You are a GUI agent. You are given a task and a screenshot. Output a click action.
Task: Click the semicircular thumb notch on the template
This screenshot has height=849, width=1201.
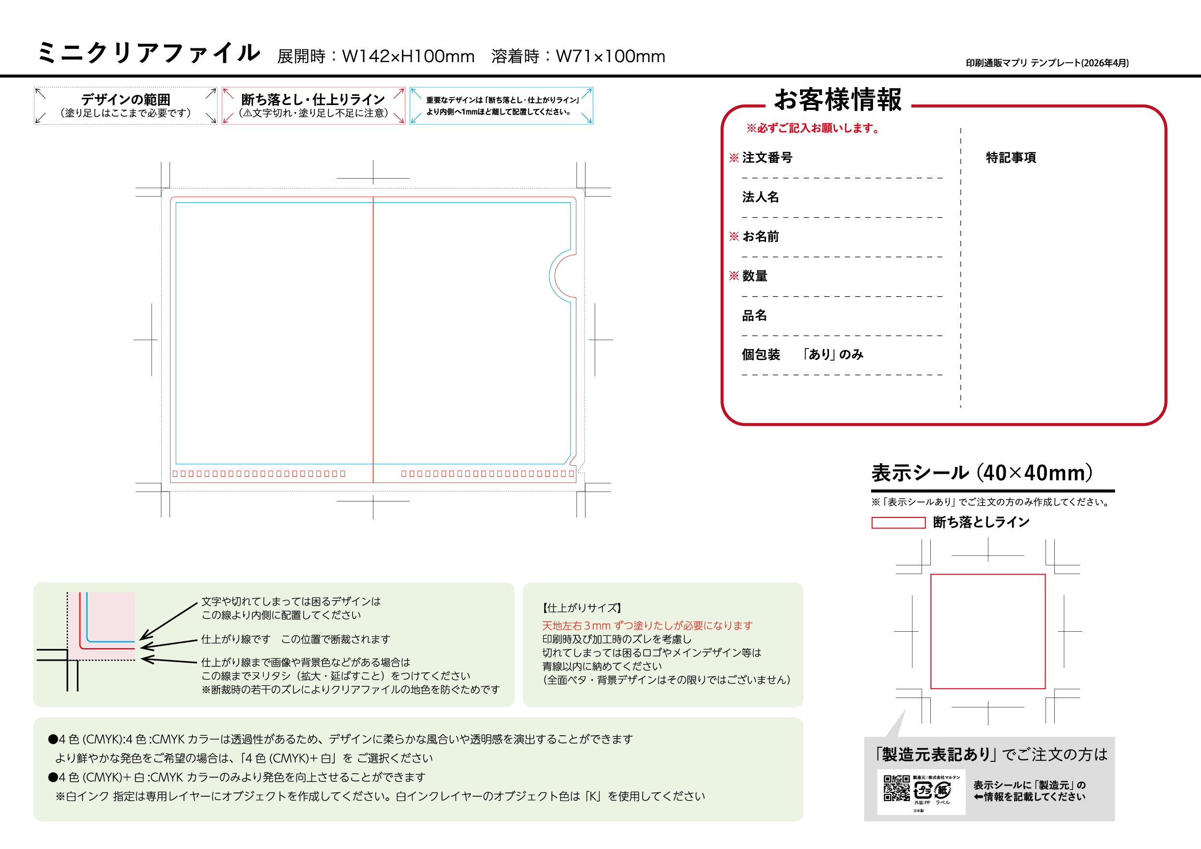click(x=563, y=276)
